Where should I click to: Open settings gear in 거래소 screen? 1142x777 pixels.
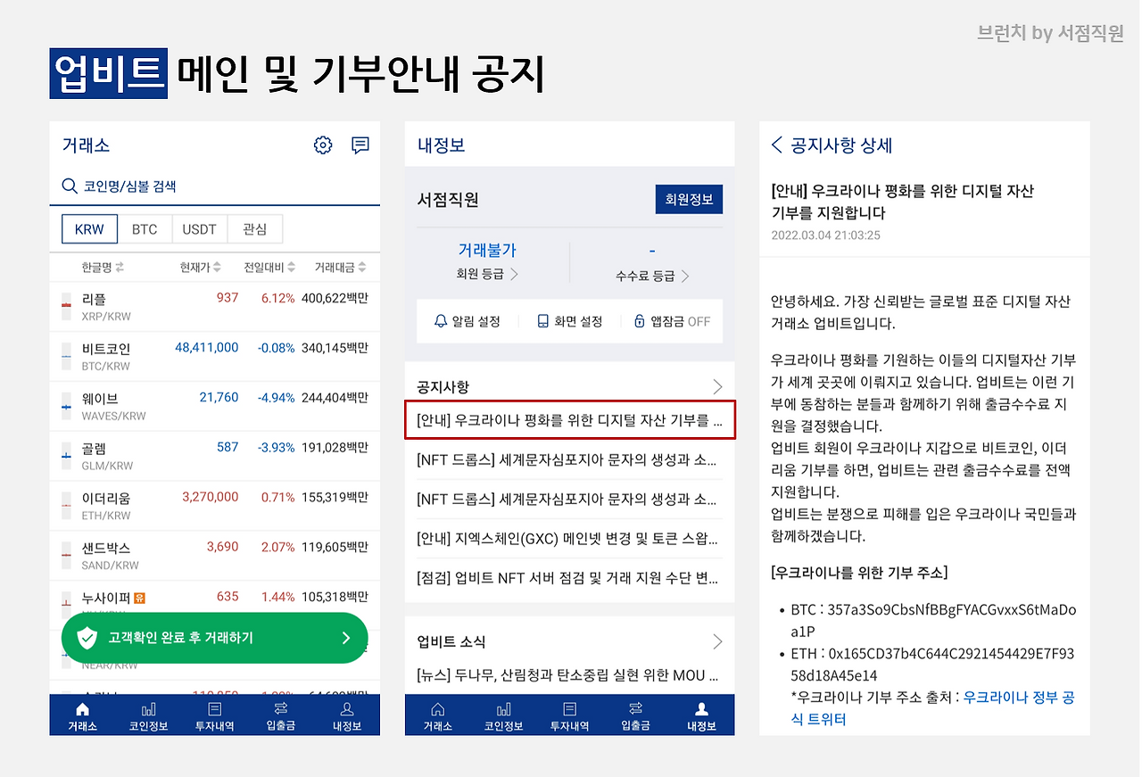coord(323,145)
